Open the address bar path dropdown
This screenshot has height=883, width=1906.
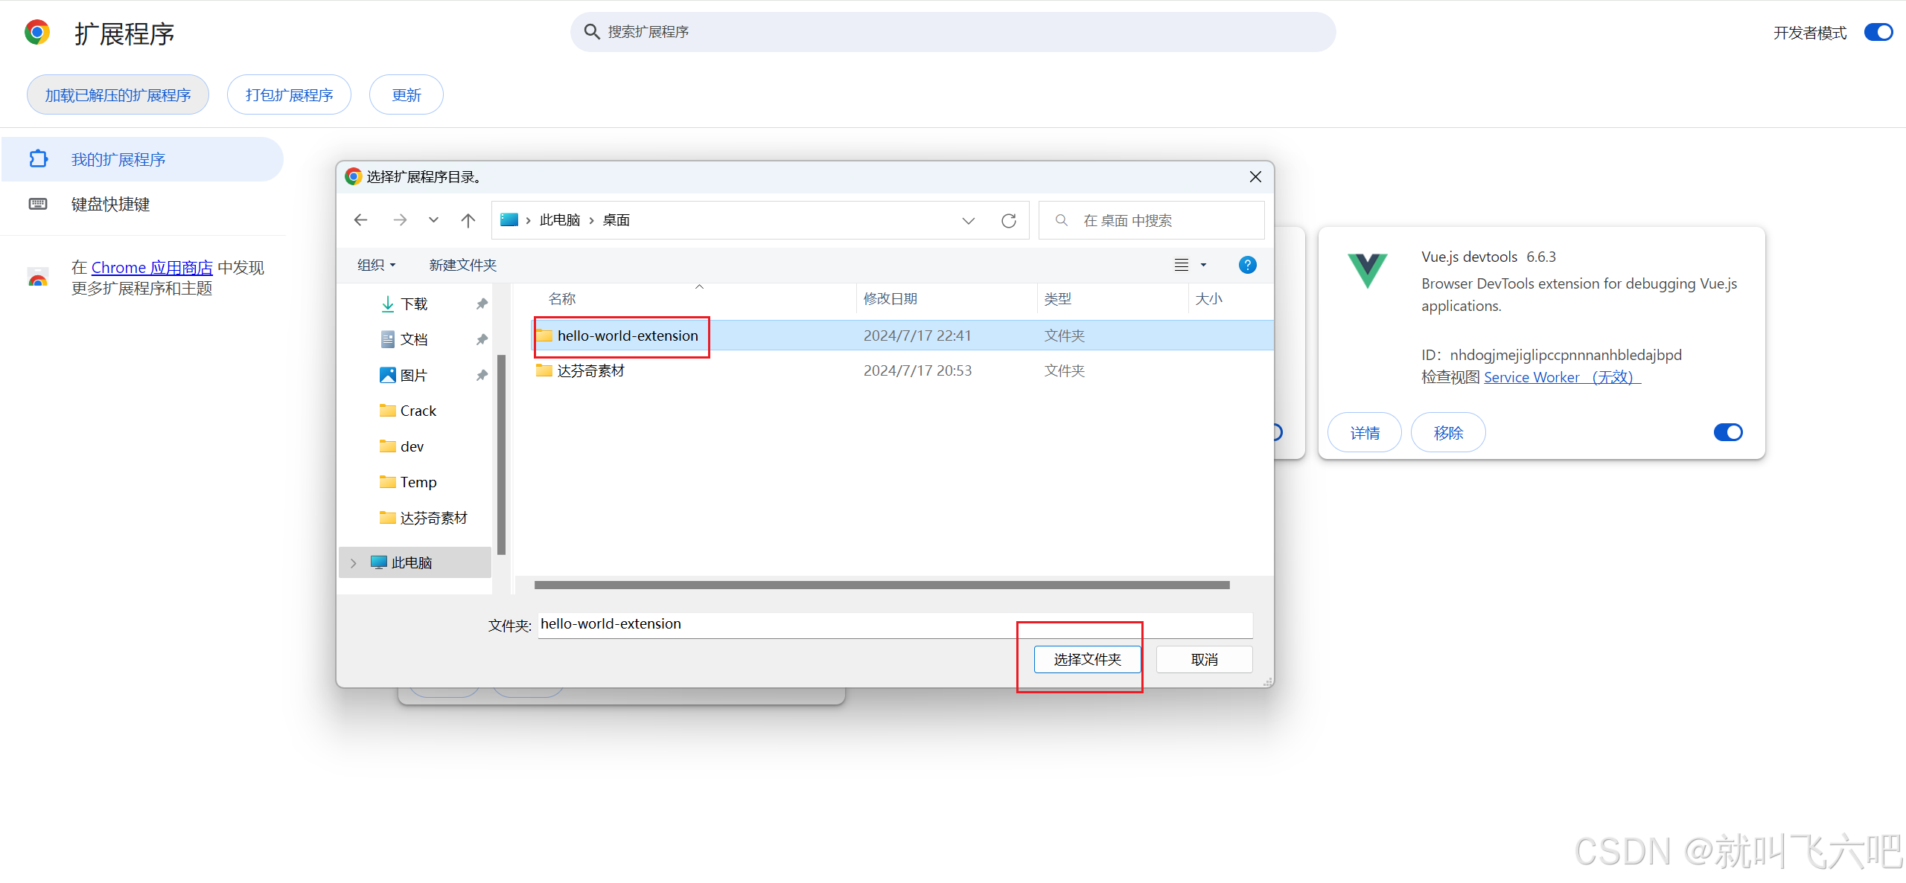tap(968, 221)
